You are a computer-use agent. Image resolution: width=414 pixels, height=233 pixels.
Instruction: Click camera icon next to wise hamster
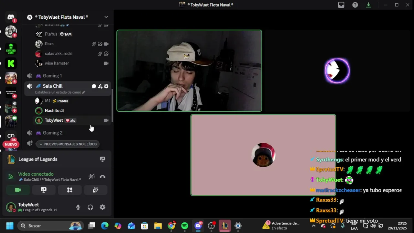point(106,63)
